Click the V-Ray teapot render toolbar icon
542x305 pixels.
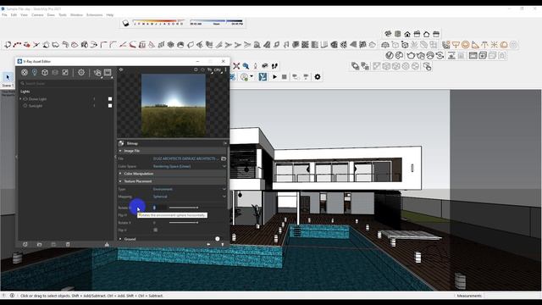(411, 56)
